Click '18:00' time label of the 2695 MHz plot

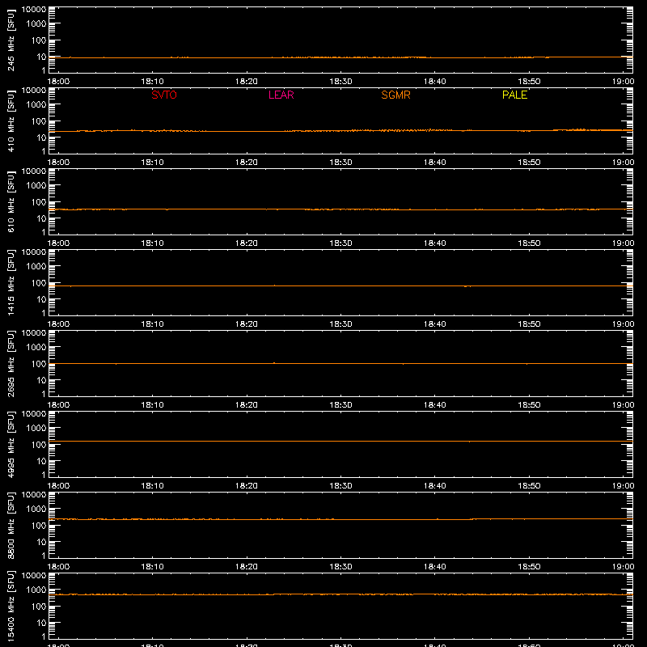58,405
